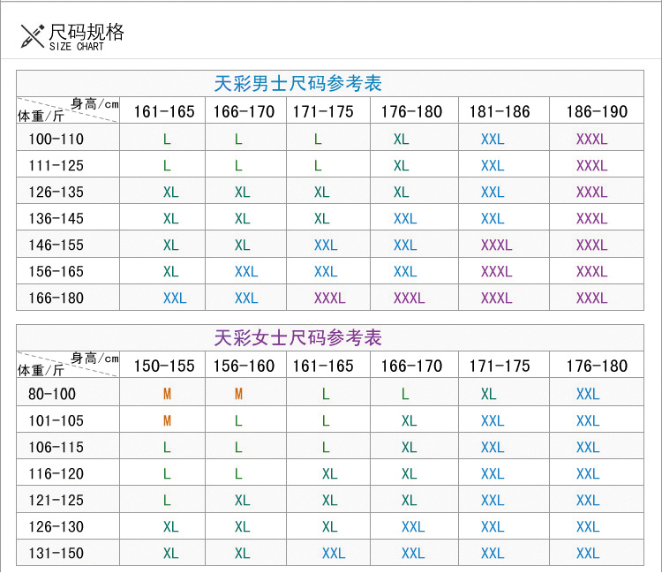This screenshot has width=662, height=574.
Task: Click men's weight row 111-125
Action: pyautogui.click(x=56, y=165)
